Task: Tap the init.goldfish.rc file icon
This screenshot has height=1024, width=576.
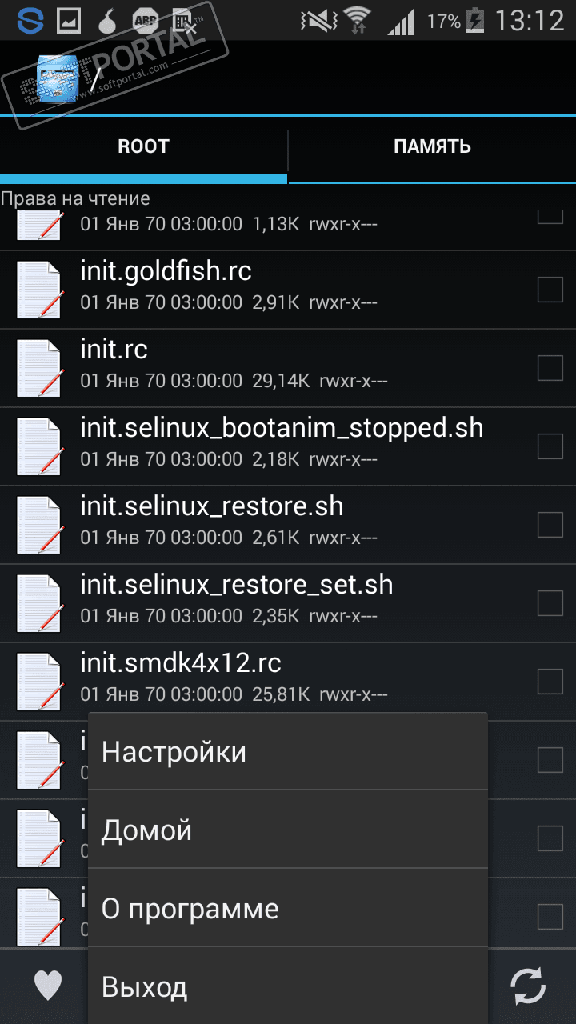Action: click(x=39, y=290)
